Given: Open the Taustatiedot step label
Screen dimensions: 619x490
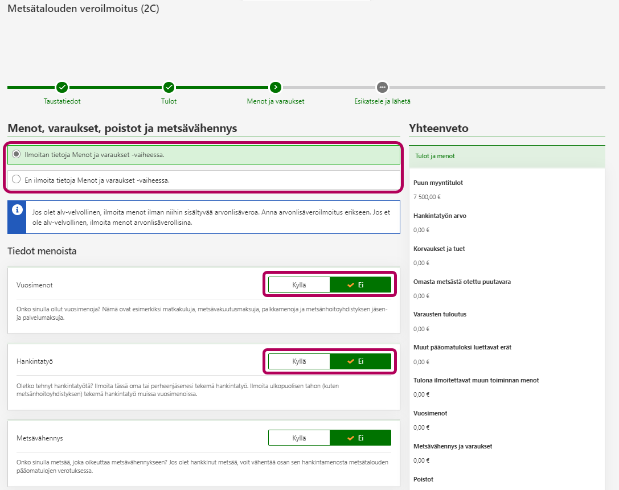Looking at the screenshot, I should pyautogui.click(x=62, y=101).
